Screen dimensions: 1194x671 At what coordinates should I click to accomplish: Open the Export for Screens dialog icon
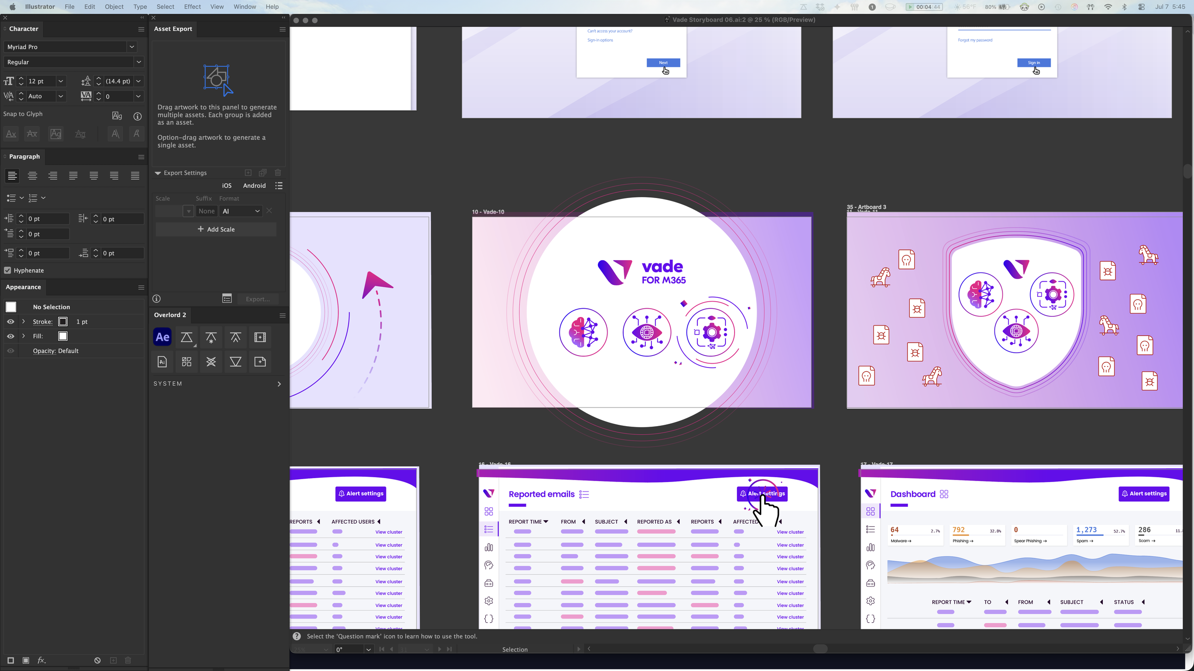click(x=227, y=299)
